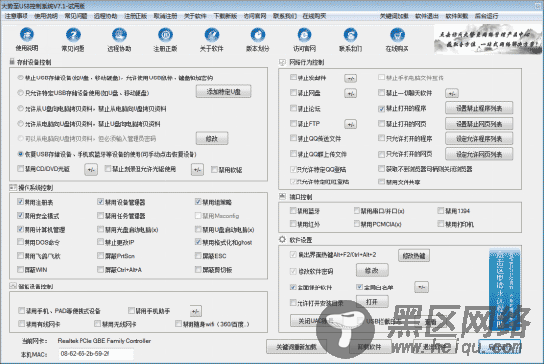Check the 禁止发邮件 checkbox

pos(294,78)
